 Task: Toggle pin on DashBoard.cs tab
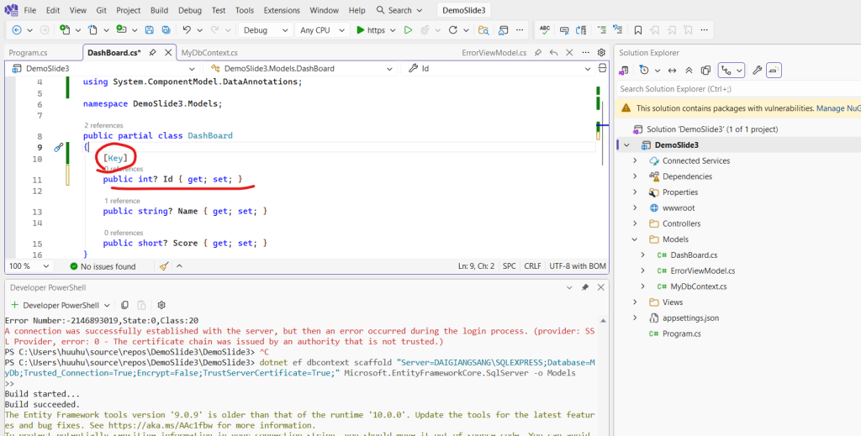[152, 53]
